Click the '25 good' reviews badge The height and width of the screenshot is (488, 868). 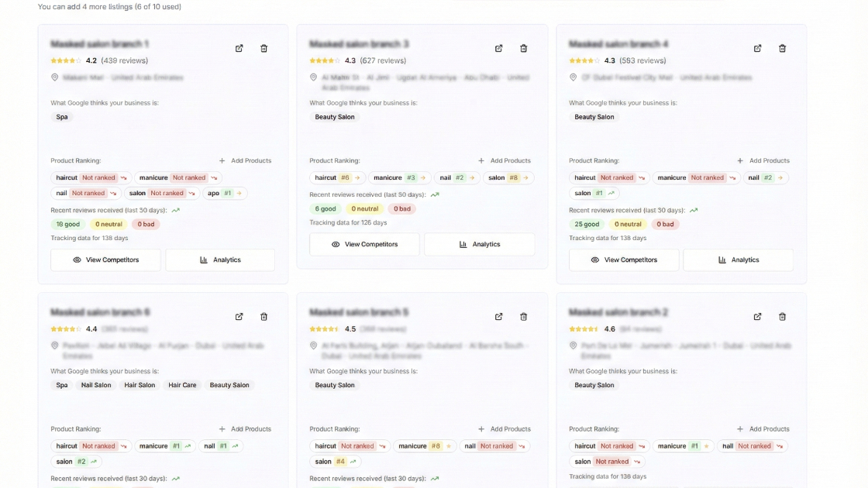pos(587,225)
